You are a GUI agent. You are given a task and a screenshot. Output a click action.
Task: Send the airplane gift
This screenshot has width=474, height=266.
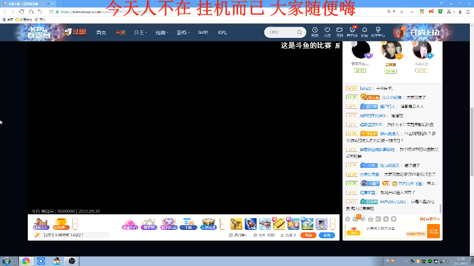tap(265, 224)
